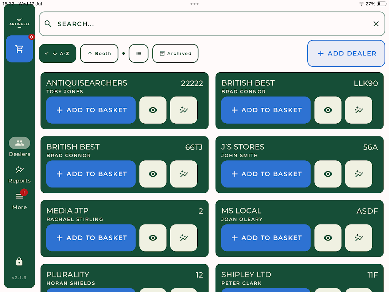389x292 pixels.
Task: Select PETER CLARK owner name
Action: [x=241, y=283]
